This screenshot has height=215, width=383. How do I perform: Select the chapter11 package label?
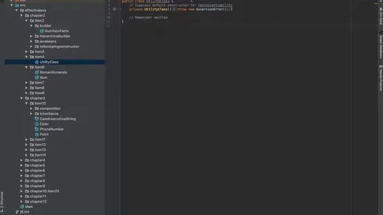coord(38,196)
